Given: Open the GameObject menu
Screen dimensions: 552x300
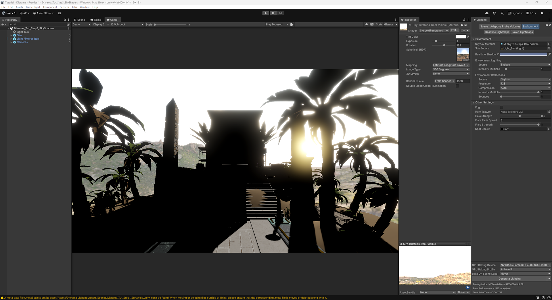Looking at the screenshot, I should tap(33, 7).
